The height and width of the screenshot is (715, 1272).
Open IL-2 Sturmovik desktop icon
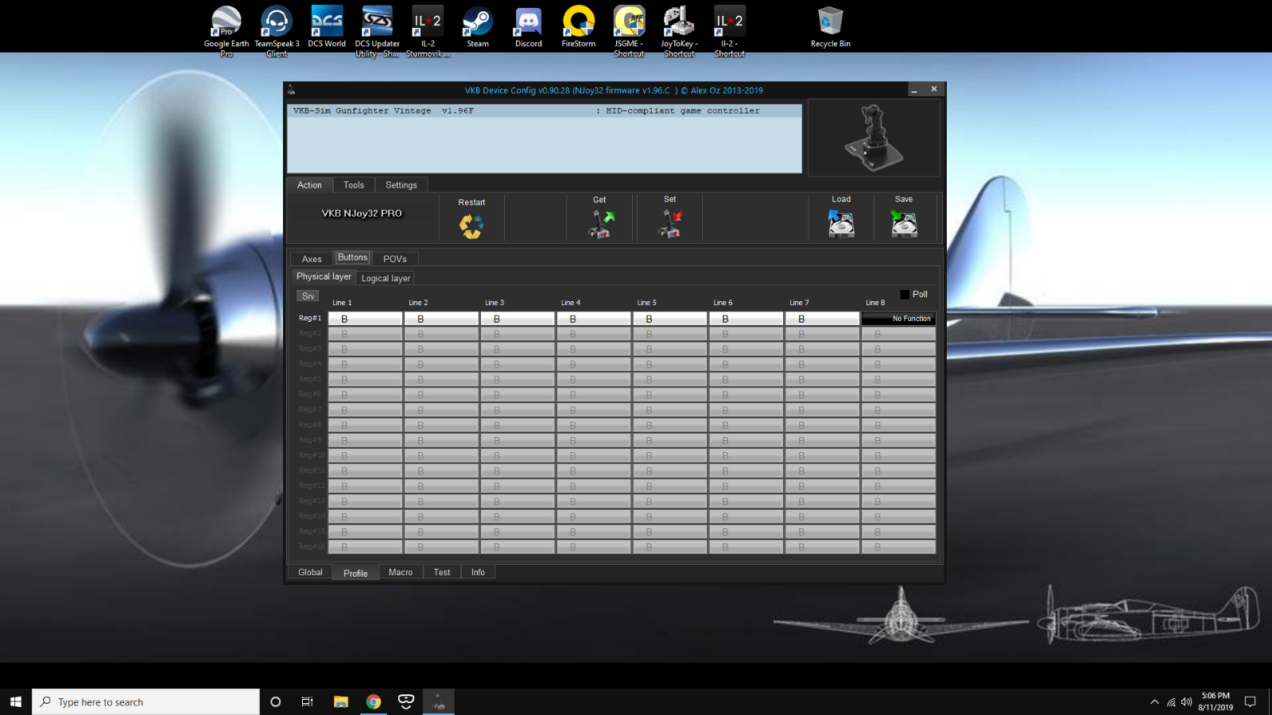tap(428, 31)
